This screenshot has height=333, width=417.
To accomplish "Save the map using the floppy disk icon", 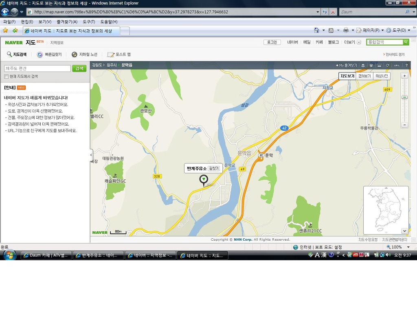I will tap(371, 65).
